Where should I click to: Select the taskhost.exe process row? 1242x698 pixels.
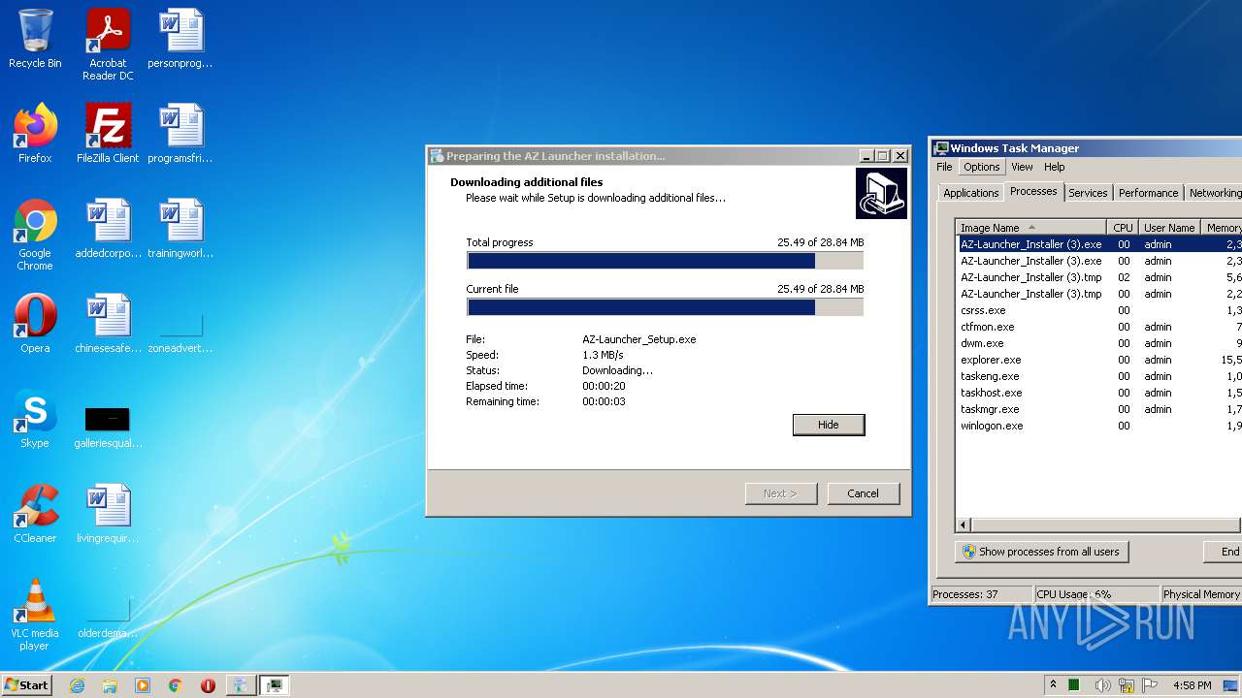coord(1099,393)
